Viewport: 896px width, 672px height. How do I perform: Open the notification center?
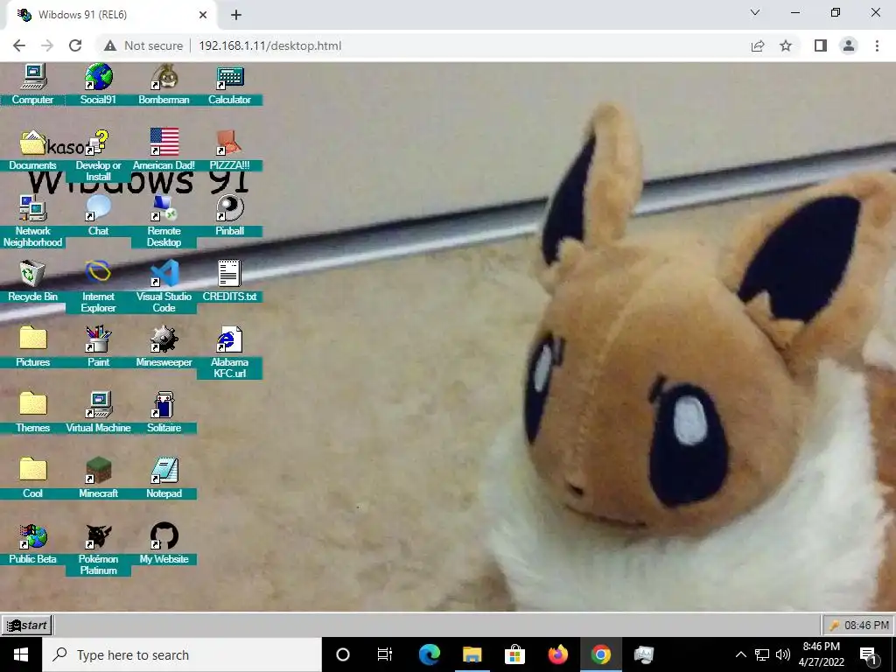[x=869, y=654]
